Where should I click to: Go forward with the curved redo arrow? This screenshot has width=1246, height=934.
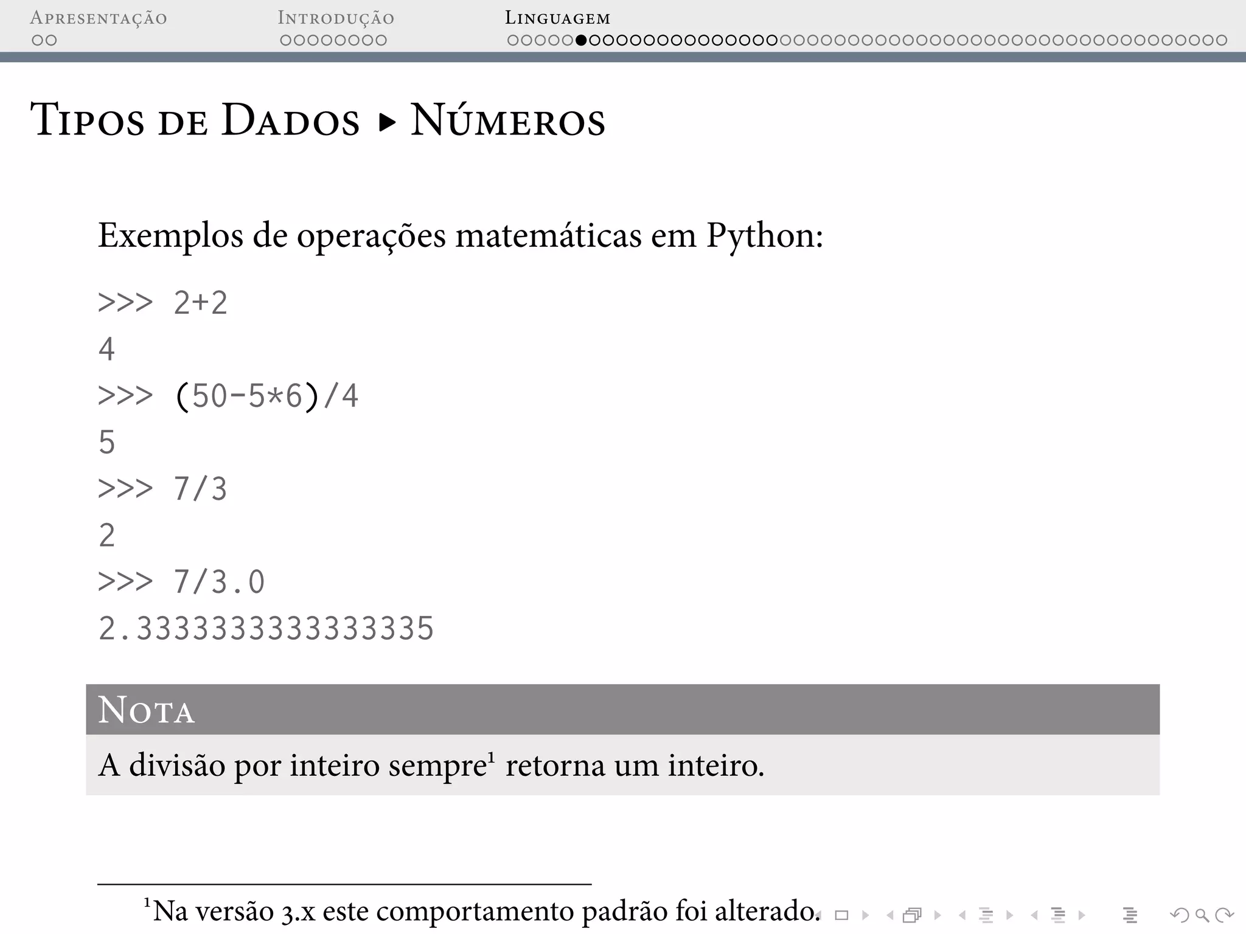click(x=1224, y=915)
